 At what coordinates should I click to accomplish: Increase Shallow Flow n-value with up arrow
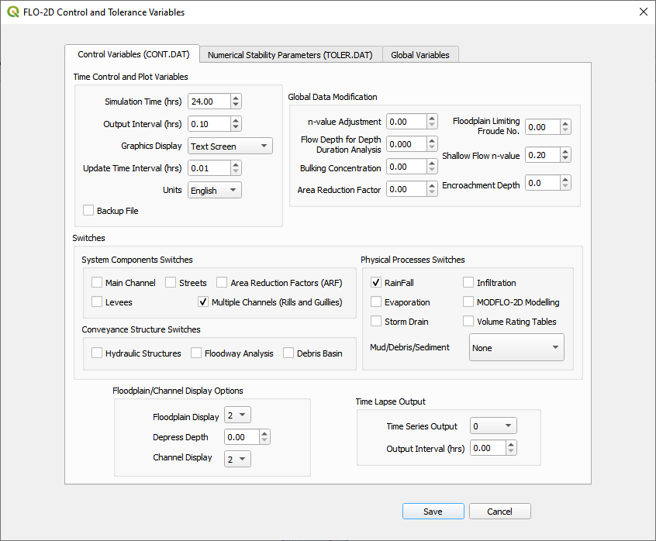(x=565, y=151)
